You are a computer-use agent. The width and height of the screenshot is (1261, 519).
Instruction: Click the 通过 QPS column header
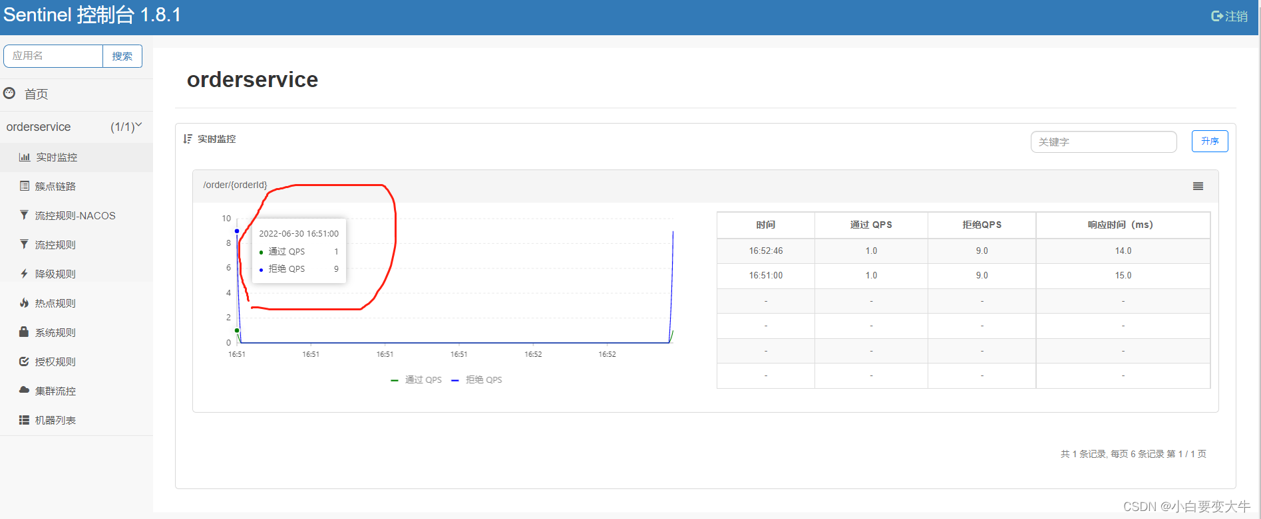pos(871,225)
